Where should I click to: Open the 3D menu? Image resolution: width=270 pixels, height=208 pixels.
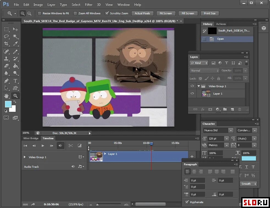[99, 5]
